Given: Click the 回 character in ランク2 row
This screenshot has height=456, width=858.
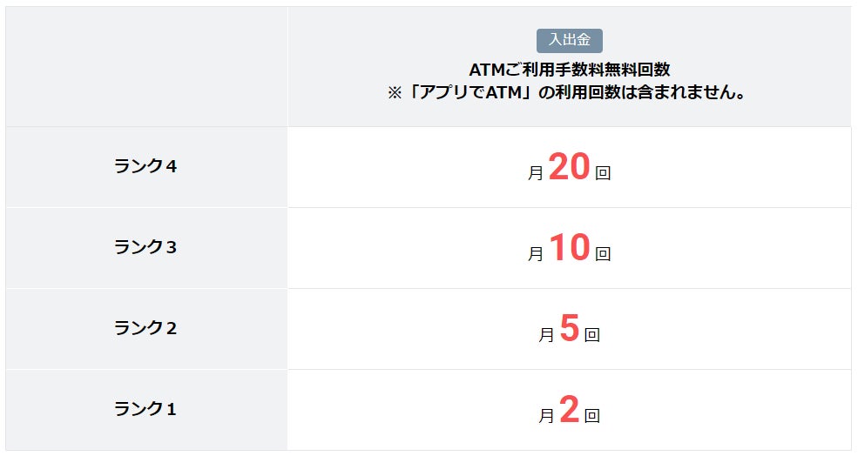Looking at the screenshot, I should click(592, 335).
